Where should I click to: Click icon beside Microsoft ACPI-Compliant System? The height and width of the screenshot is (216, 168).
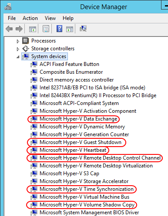click(34, 103)
